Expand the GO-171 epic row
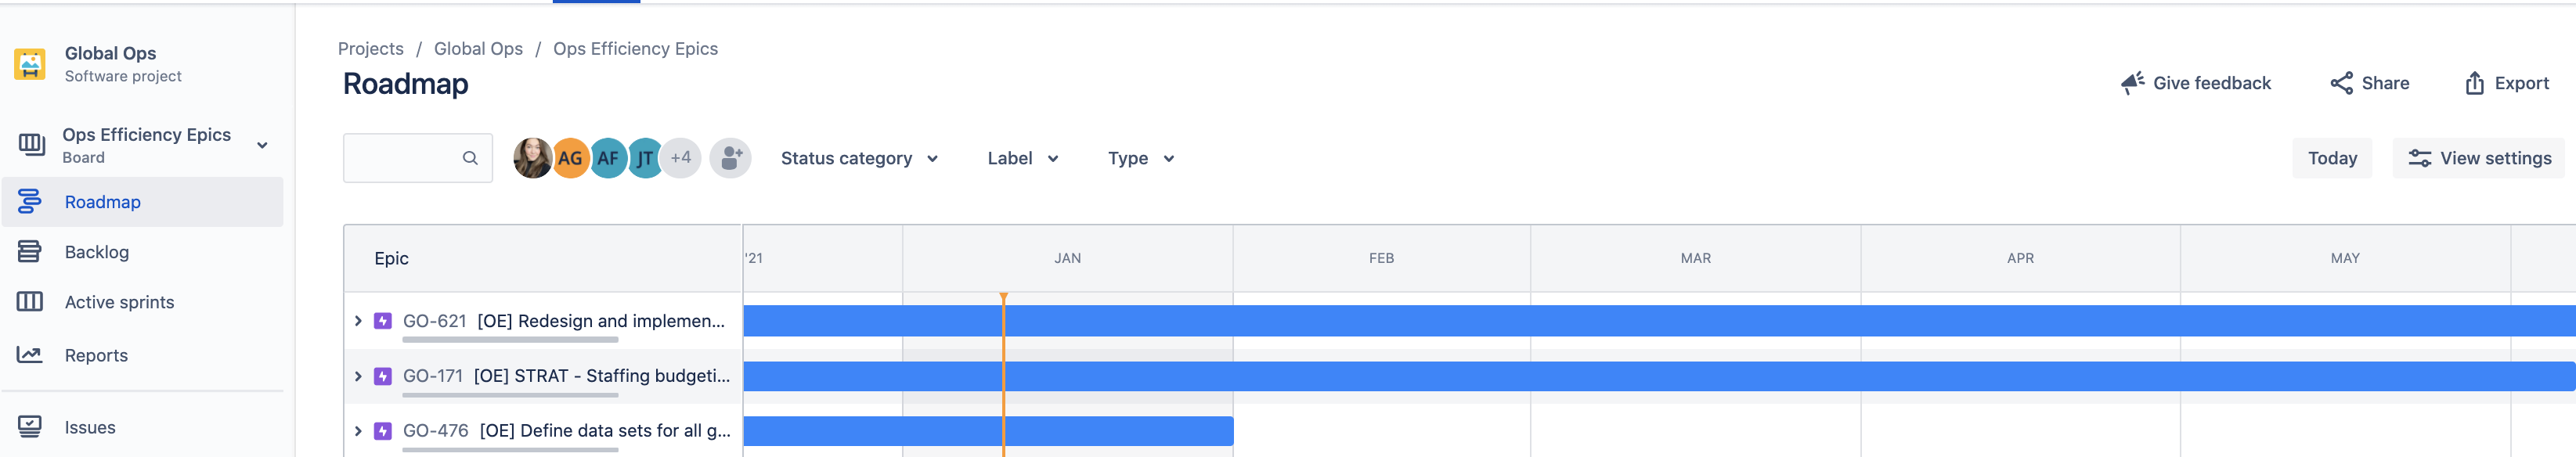The width and height of the screenshot is (2576, 457). [358, 376]
